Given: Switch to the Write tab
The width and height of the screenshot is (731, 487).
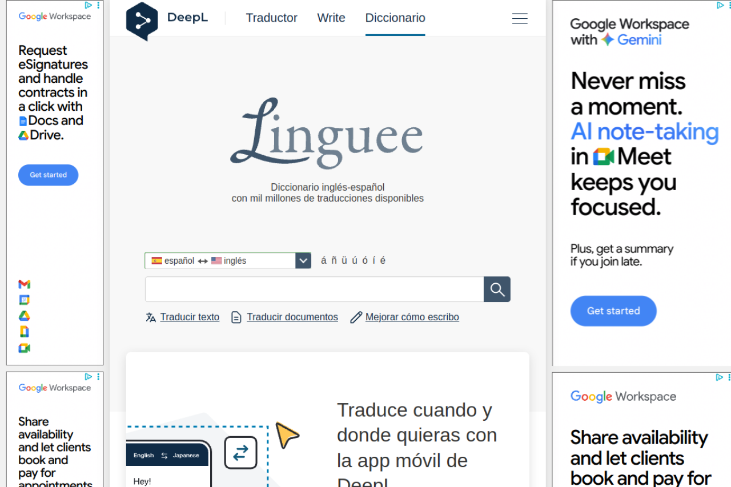Looking at the screenshot, I should click(331, 18).
